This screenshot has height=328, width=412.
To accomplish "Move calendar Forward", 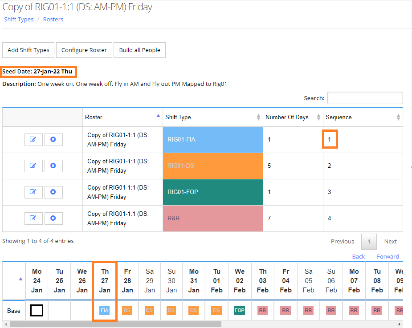I will 388,256.
